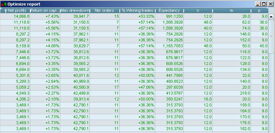Image resolution: width=275 pixels, height=133 pixels.
Task: Select m value 62.0
Action: 246,23
